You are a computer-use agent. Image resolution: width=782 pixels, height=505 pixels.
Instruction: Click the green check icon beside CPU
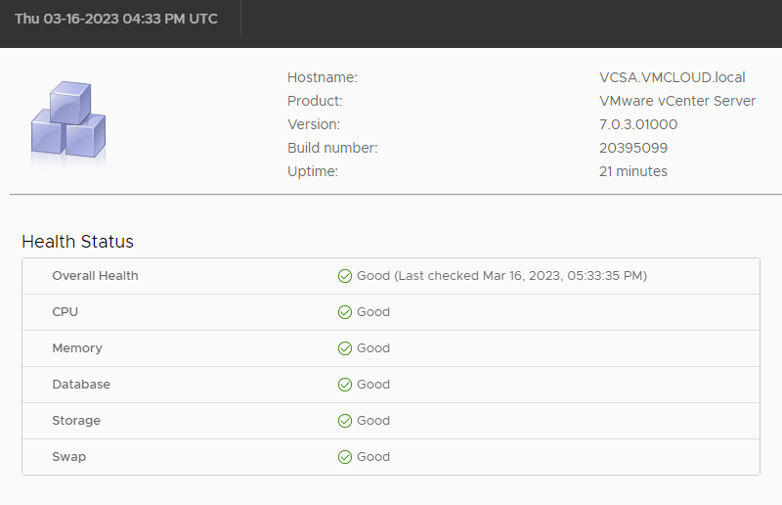point(345,312)
